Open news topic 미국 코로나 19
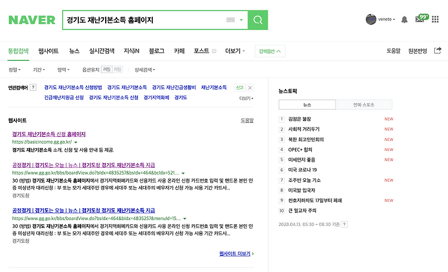448x272 pixels. (302, 170)
